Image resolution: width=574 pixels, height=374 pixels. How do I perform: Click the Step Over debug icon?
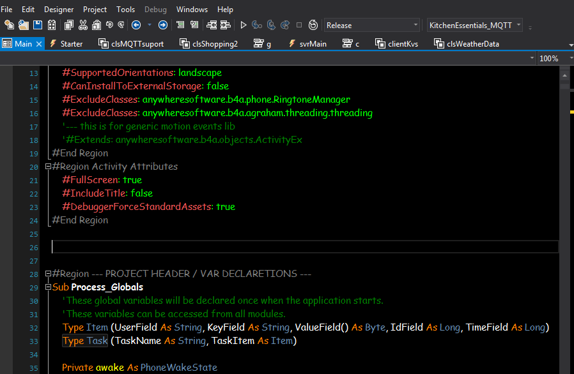click(271, 25)
